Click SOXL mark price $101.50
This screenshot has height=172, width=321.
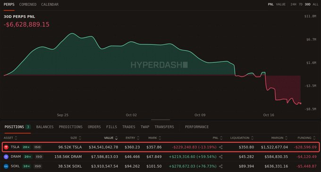click(x=154, y=166)
